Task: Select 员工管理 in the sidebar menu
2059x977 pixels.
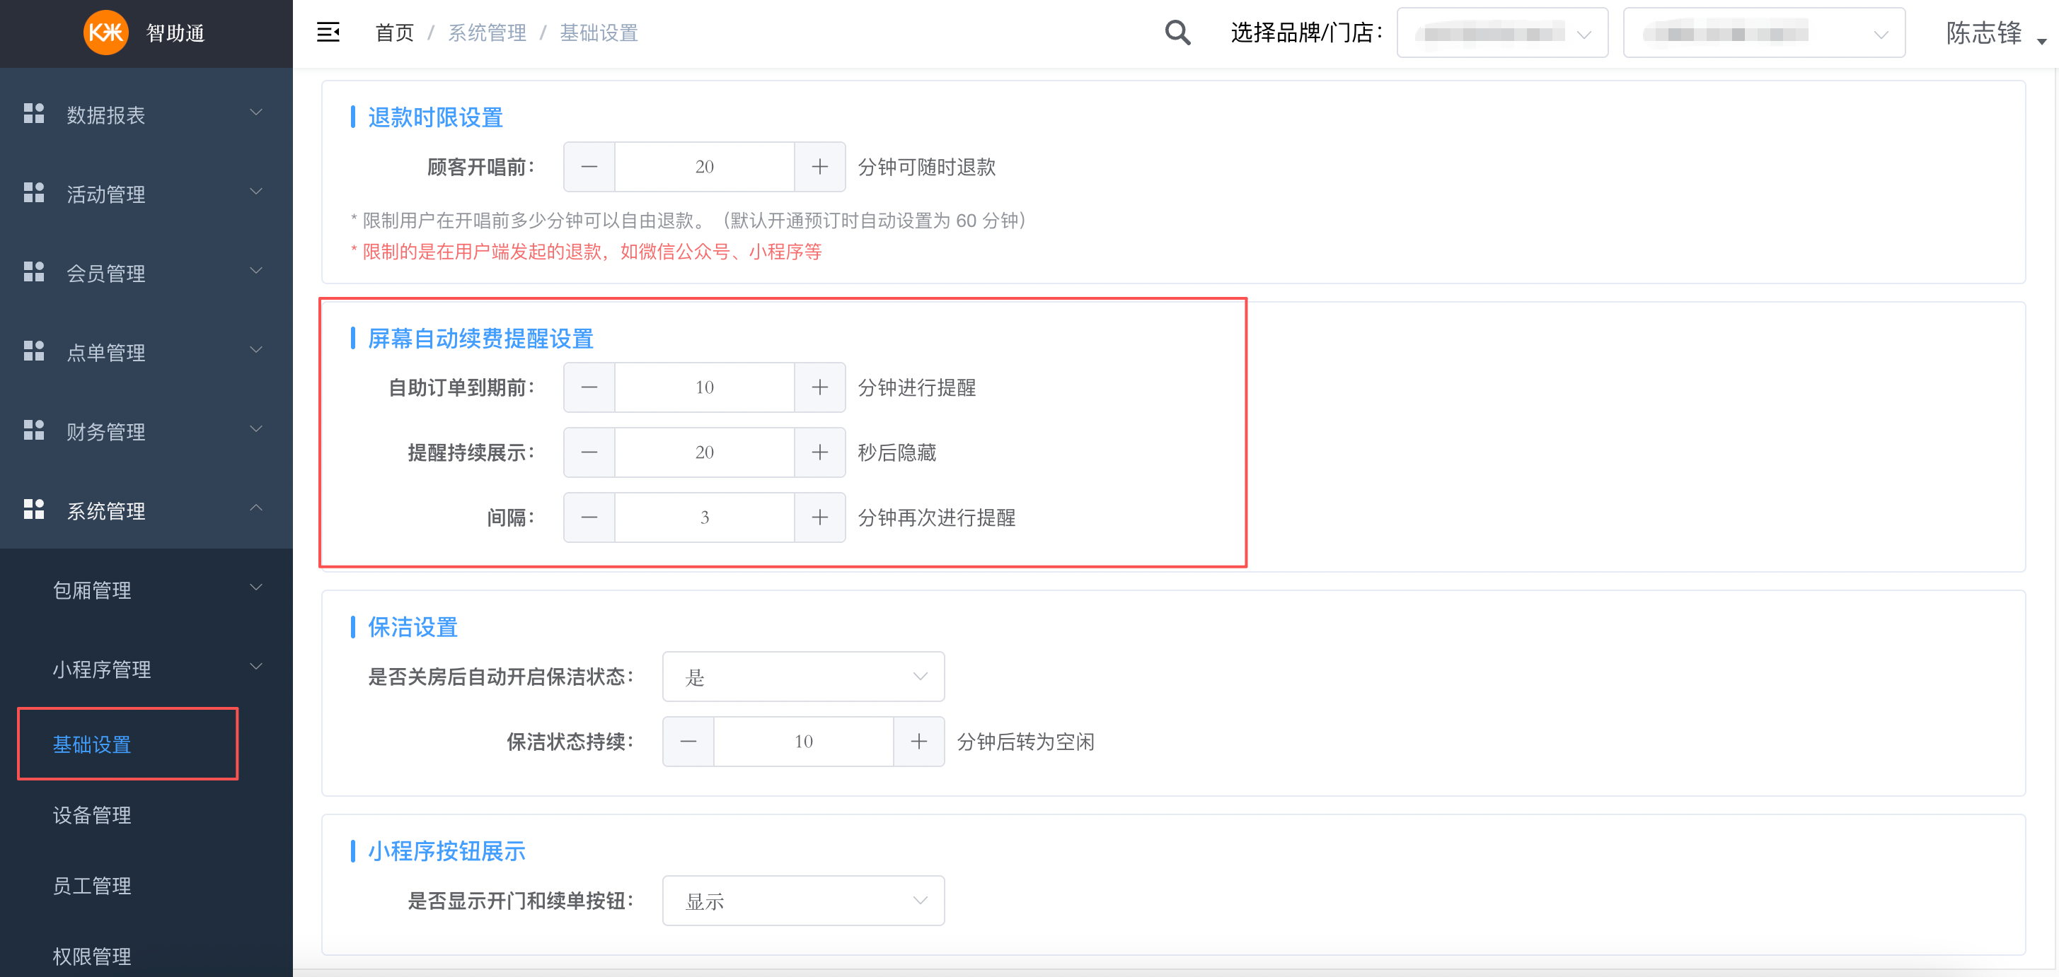Action: pos(91,885)
